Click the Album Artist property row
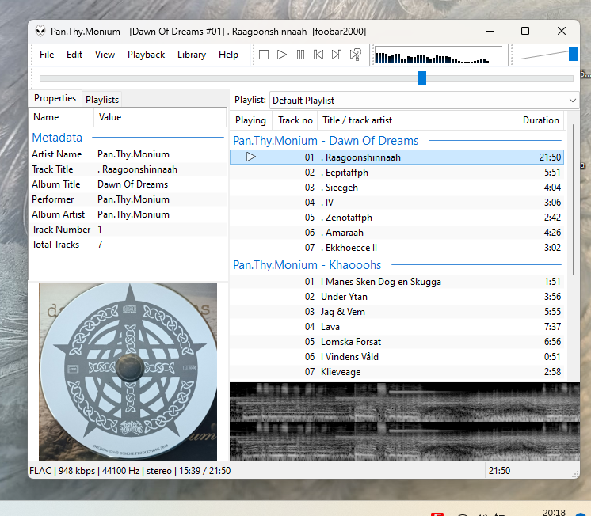This screenshot has width=591, height=516. tap(128, 214)
